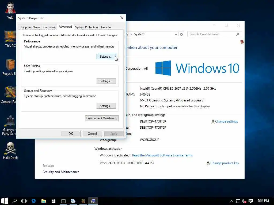274x205 pixels.
Task: Cancel the System Properties dialog
Action: tap(92, 134)
